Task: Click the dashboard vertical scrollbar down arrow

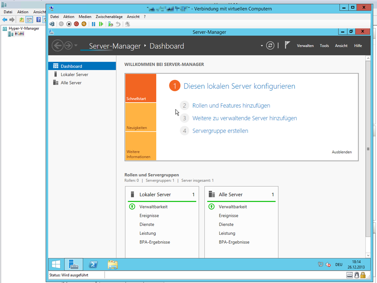Action: pyautogui.click(x=368, y=255)
